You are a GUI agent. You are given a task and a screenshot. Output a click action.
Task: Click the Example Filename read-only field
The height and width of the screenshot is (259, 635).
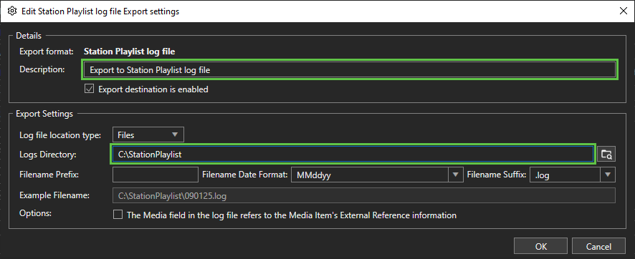click(364, 195)
